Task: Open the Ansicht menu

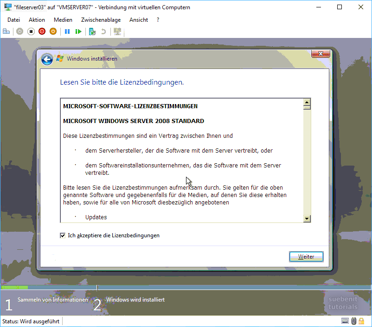Action: click(139, 20)
